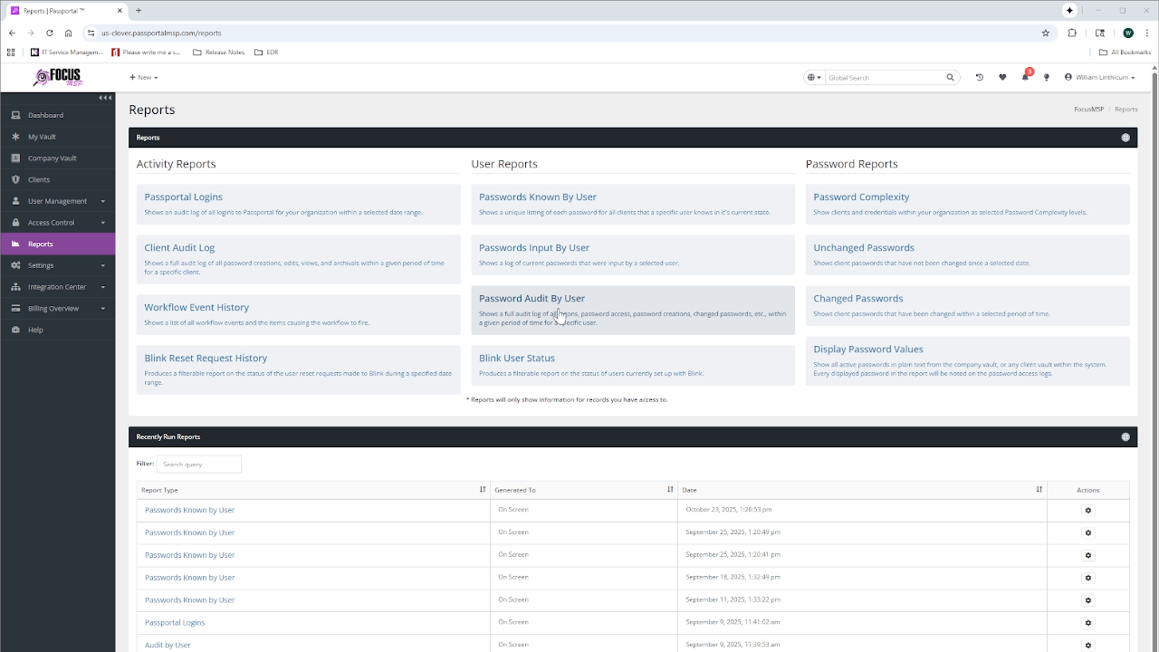Viewport: 1159px width, 652px height.
Task: Click FocusMSP breadcrumb link
Action: click(x=1088, y=109)
